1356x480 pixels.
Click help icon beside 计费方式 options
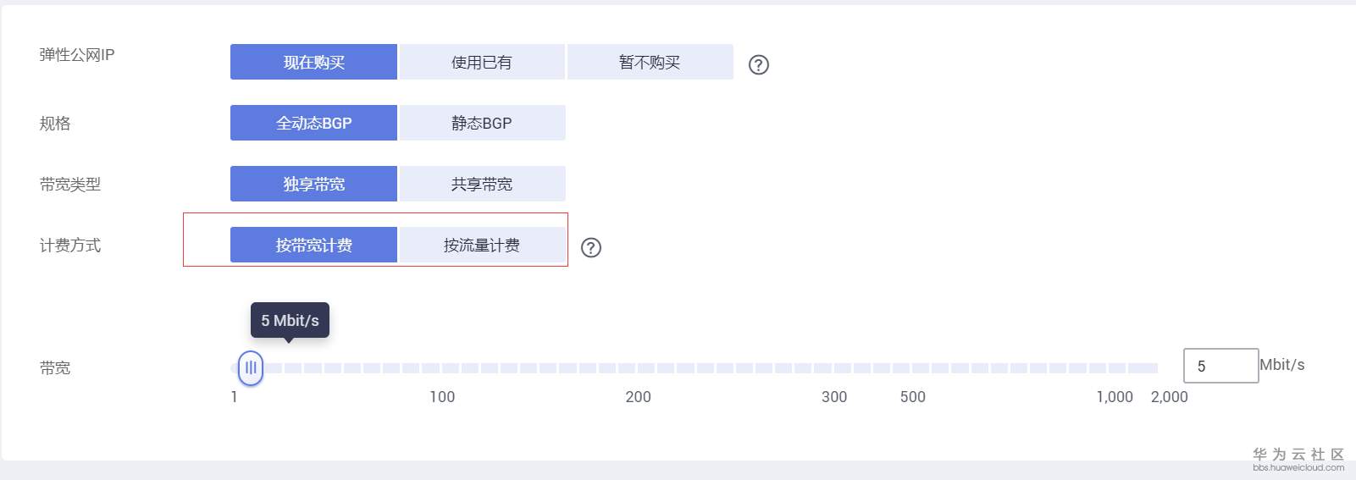click(x=590, y=247)
